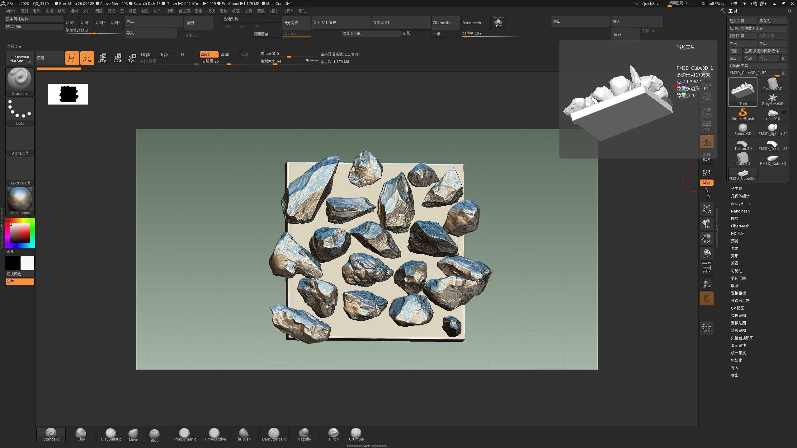Click the black-and-white alpha thumbnail in canvas

pyautogui.click(x=68, y=94)
